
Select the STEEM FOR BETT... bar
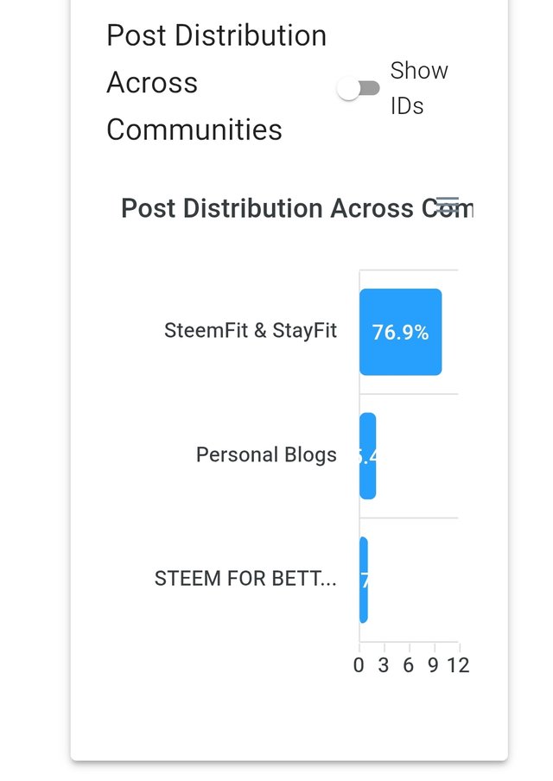[x=364, y=580]
